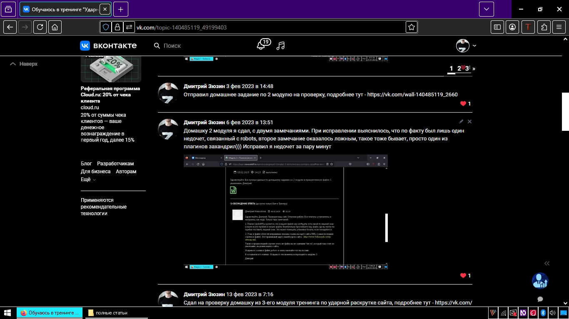This screenshot has height=319, width=569.
Task: Open Firefox account icon
Action: pos(513,27)
